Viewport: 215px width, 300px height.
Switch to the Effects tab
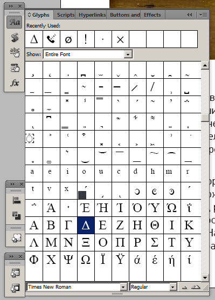(x=152, y=15)
